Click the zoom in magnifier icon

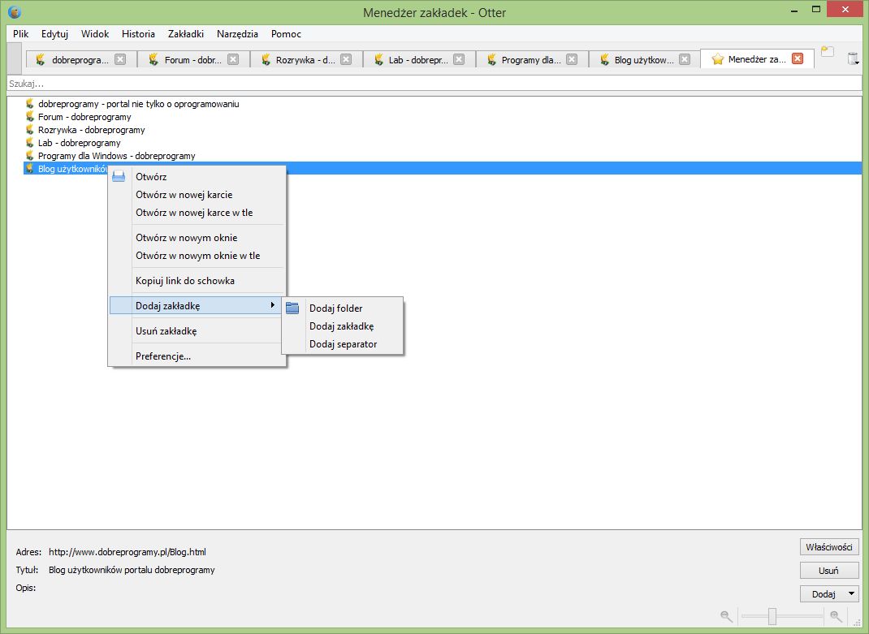point(837,615)
